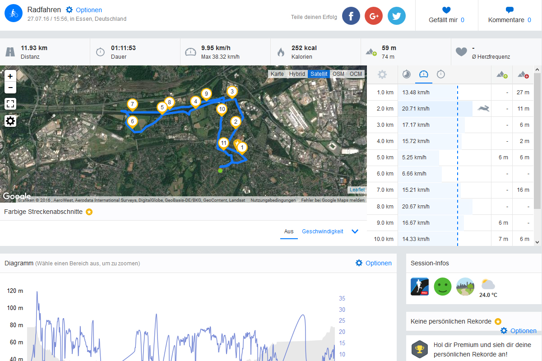Click the green smiley mood icon
The image size is (542, 361).
point(443,287)
